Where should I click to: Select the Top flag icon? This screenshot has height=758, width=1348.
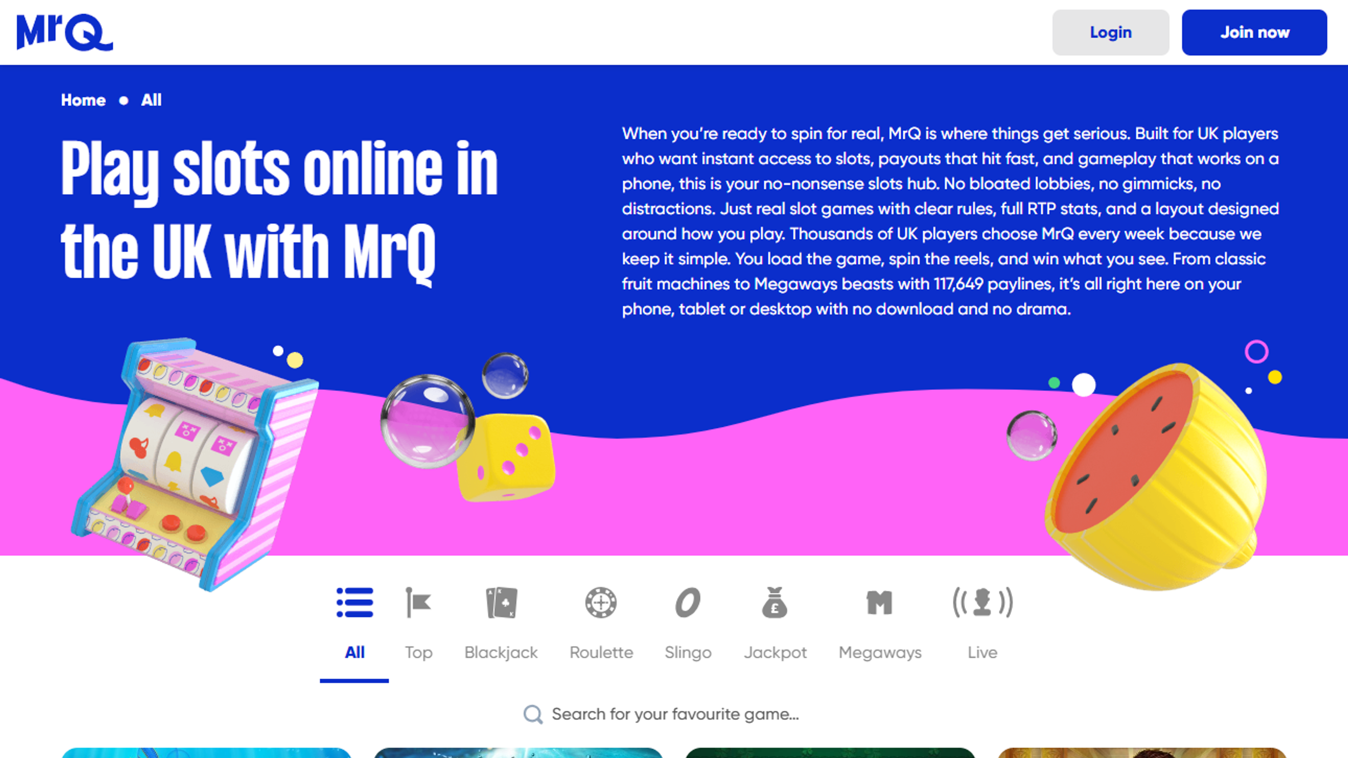pos(418,602)
